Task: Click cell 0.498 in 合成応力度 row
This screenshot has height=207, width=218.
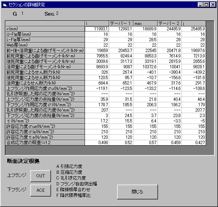Action: 97,143
